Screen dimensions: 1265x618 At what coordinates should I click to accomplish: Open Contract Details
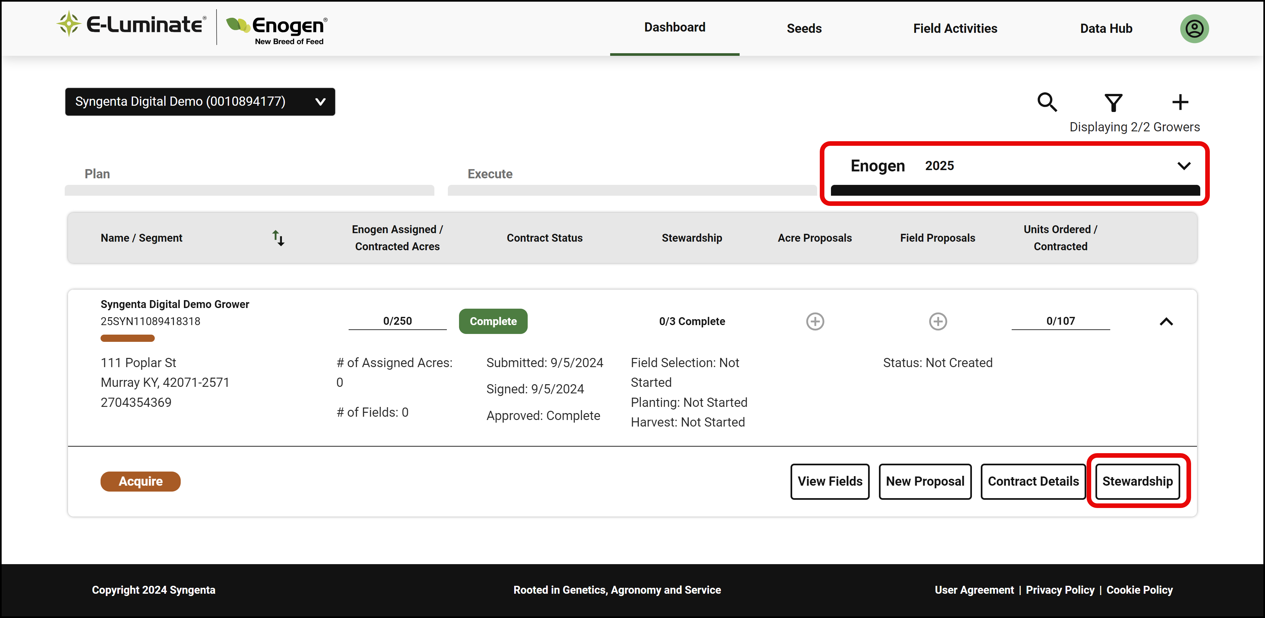tap(1033, 481)
